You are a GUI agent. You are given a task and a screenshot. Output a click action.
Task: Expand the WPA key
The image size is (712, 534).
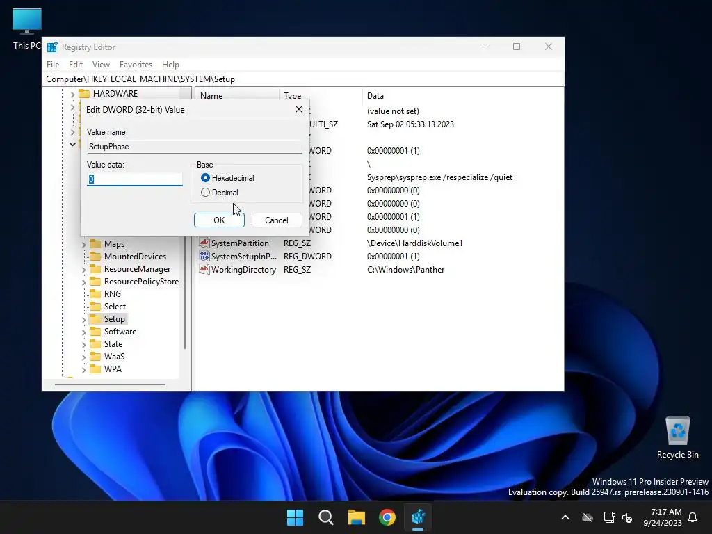[83, 370]
